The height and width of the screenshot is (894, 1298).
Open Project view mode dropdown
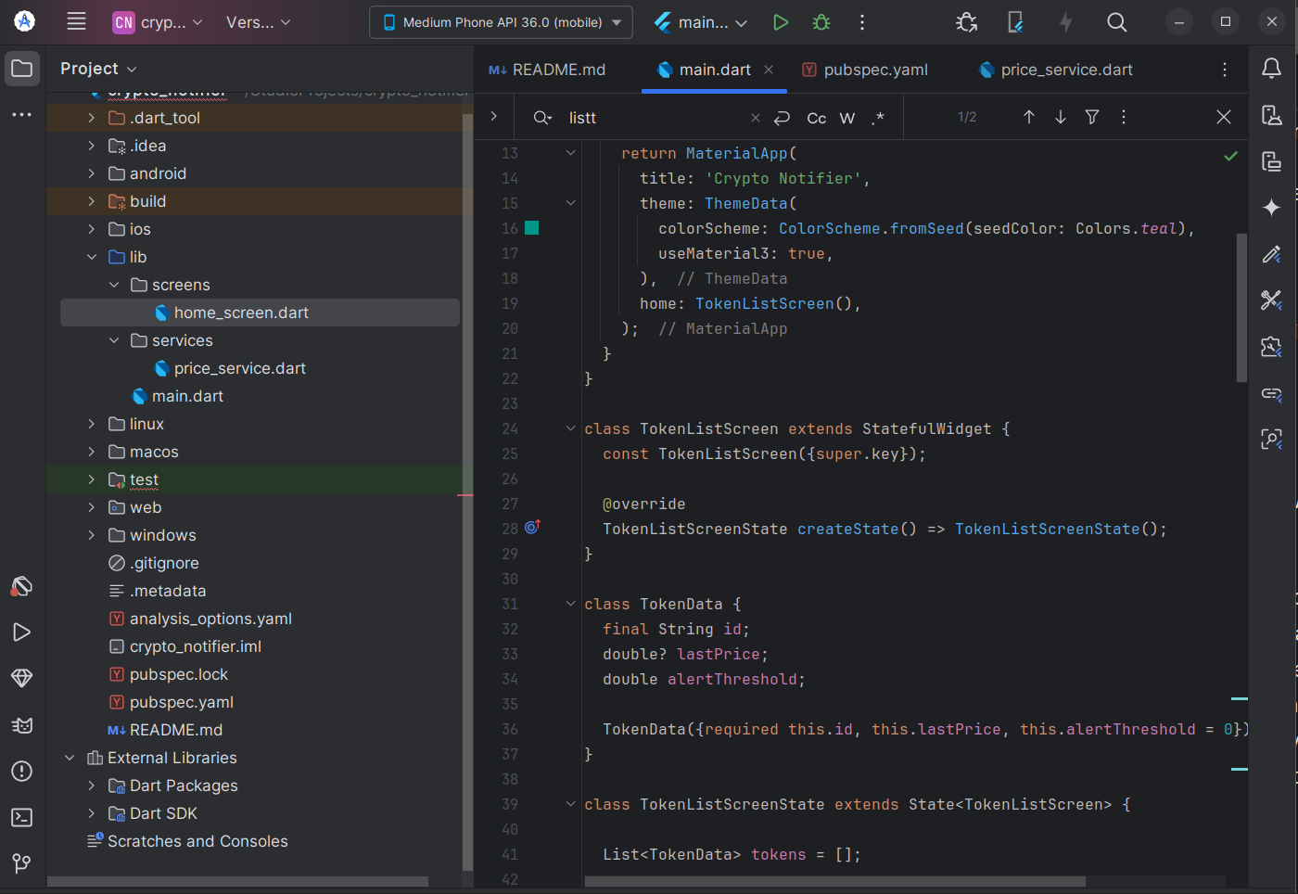98,69
